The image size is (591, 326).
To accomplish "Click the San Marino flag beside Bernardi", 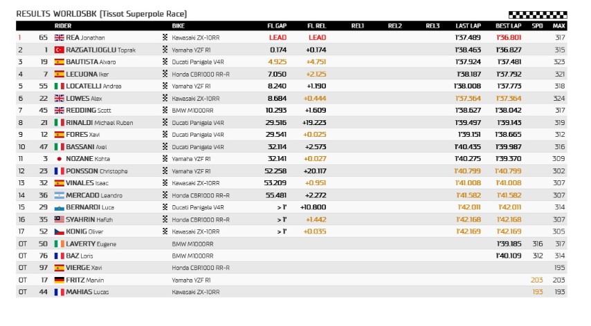I will point(59,207).
